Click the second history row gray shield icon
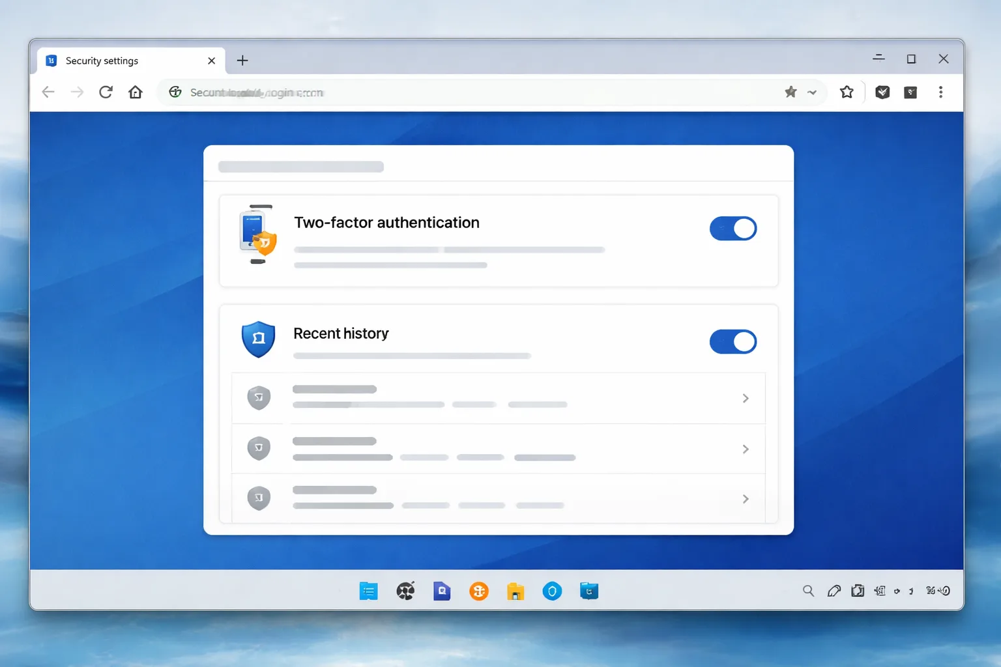Screen dimensions: 1001x667 click(259, 448)
